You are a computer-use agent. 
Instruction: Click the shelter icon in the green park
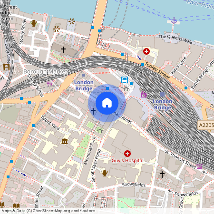100,131
